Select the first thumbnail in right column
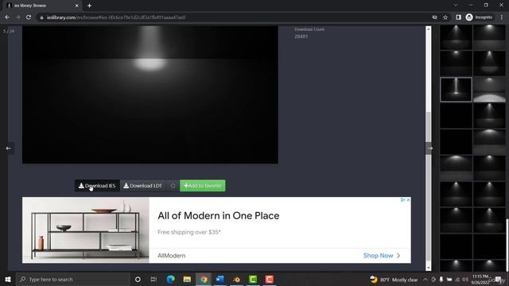This screenshot has height=286, width=509. [x=489, y=37]
